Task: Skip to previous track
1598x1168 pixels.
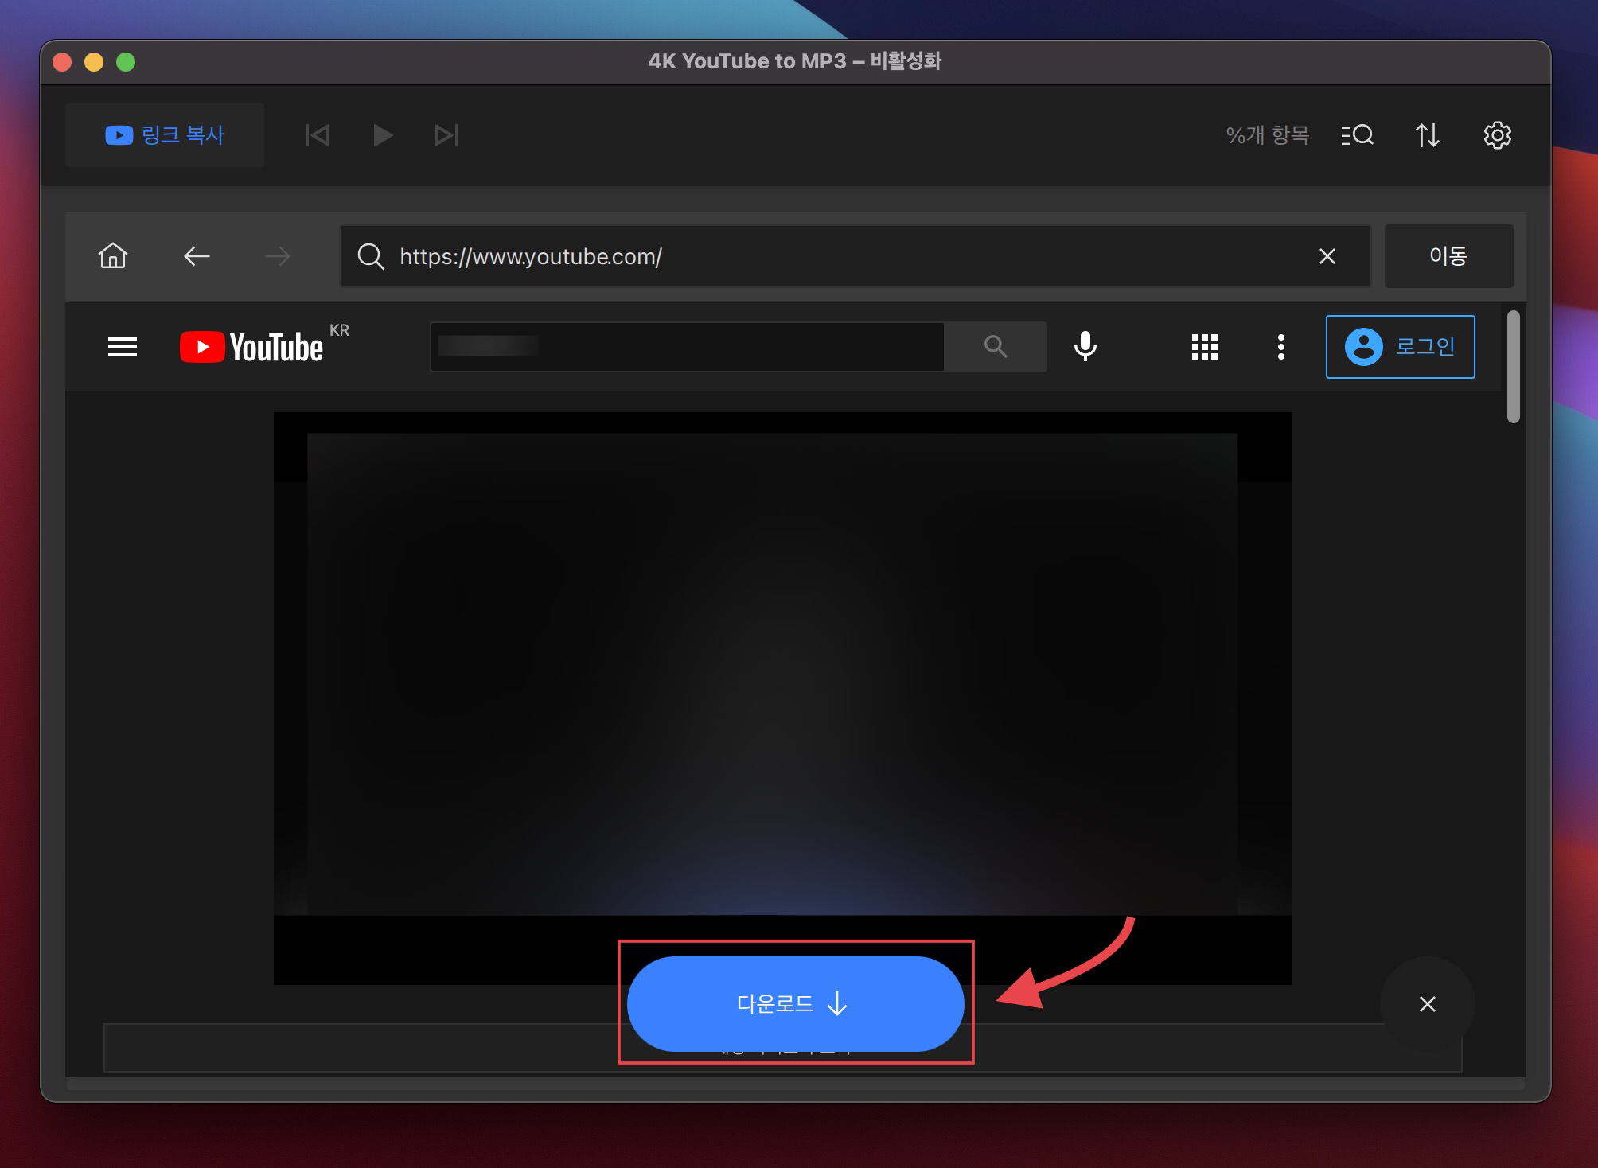Action: (318, 135)
